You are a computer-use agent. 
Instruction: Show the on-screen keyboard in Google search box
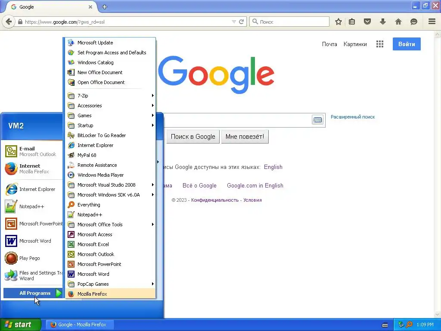point(317,120)
